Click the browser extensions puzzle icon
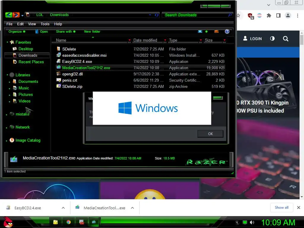Image resolution: width=304 pixels, height=228 pixels. pyautogui.click(x=269, y=15)
